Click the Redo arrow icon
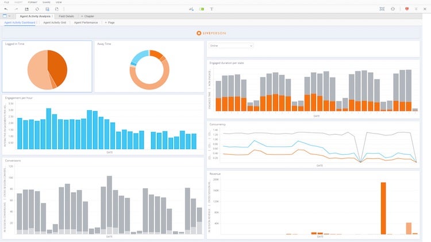The height and width of the screenshot is (242, 431). point(16,9)
